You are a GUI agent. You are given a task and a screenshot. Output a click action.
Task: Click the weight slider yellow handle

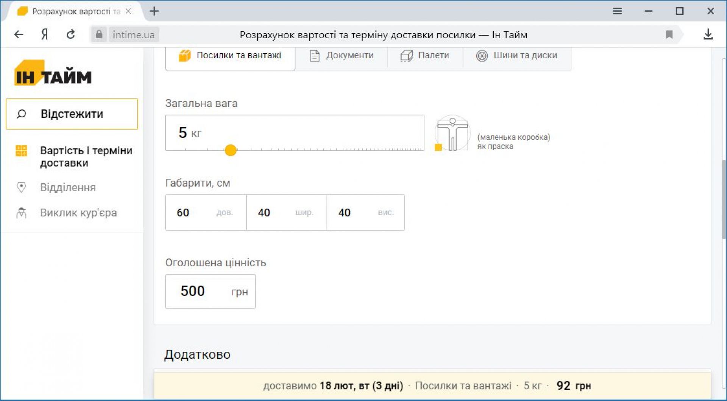click(230, 150)
